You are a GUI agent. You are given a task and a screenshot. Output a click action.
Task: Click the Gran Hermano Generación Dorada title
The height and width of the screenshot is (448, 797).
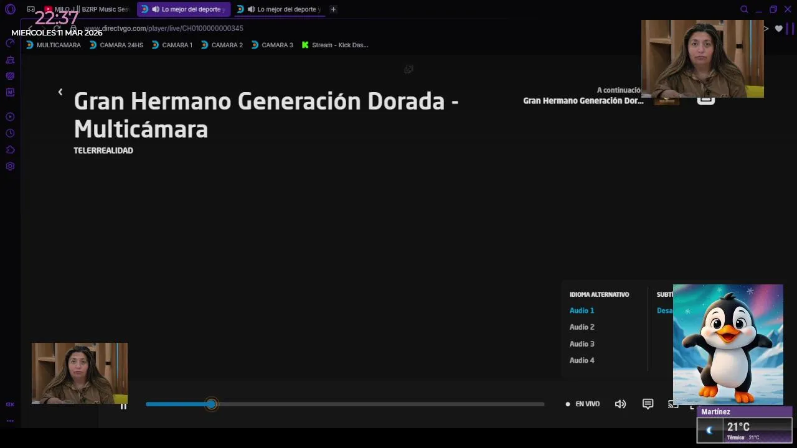click(266, 115)
